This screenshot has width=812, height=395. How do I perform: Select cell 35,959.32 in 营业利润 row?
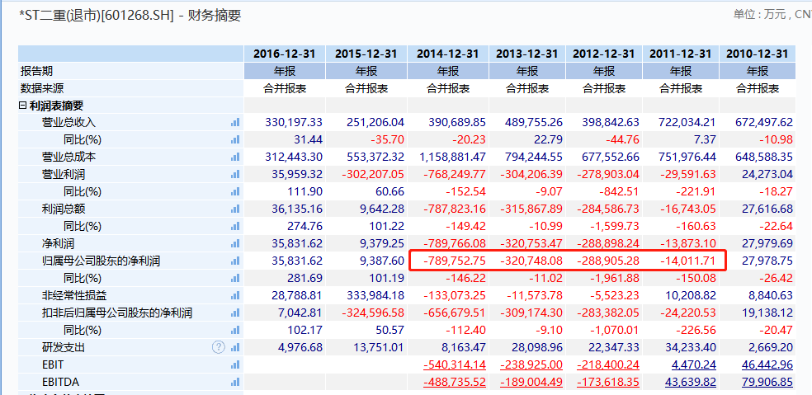(296, 174)
